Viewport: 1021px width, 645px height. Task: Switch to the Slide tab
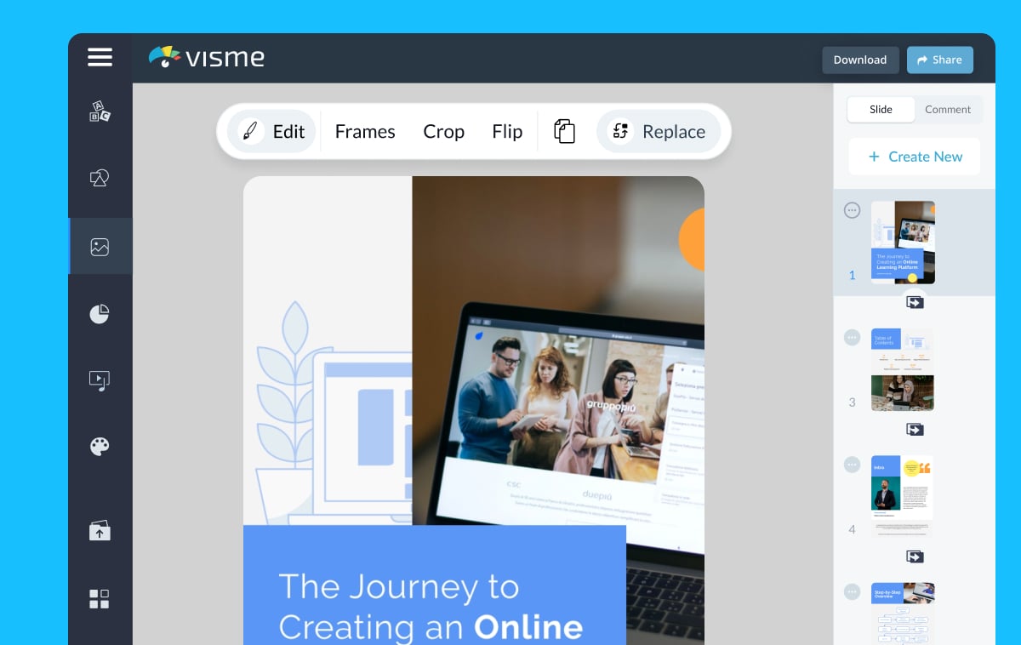pos(881,109)
